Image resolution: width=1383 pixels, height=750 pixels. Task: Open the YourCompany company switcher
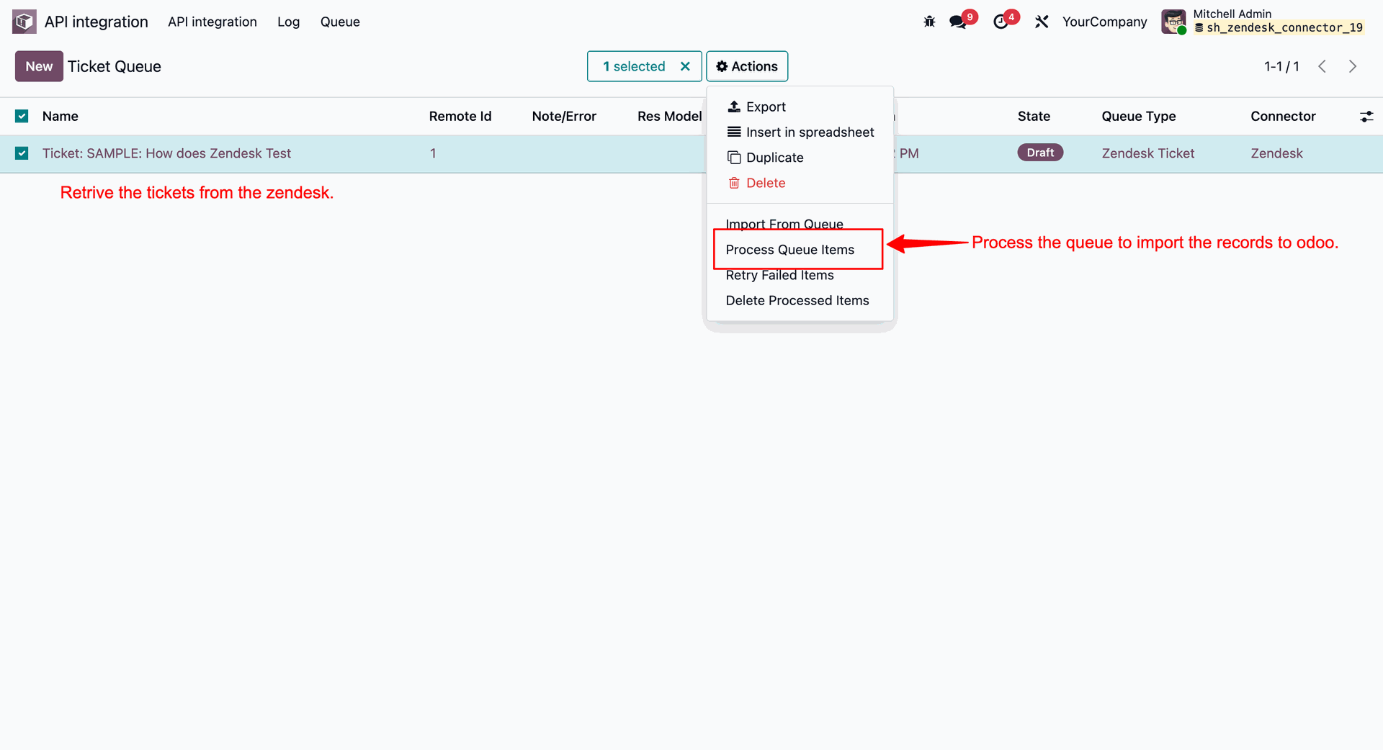[1104, 22]
